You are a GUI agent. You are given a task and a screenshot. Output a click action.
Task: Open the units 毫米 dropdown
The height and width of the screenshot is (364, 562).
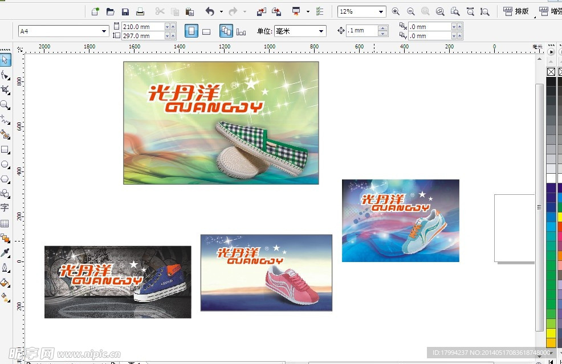[x=321, y=31]
